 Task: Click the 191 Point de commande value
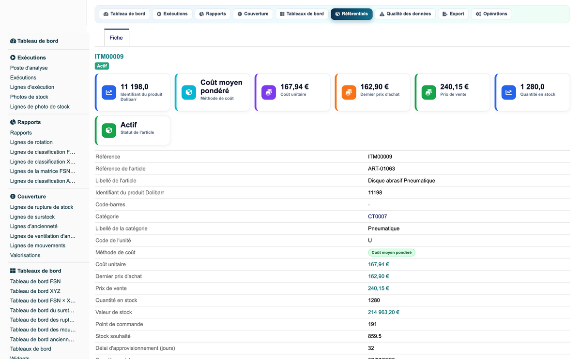(372, 324)
